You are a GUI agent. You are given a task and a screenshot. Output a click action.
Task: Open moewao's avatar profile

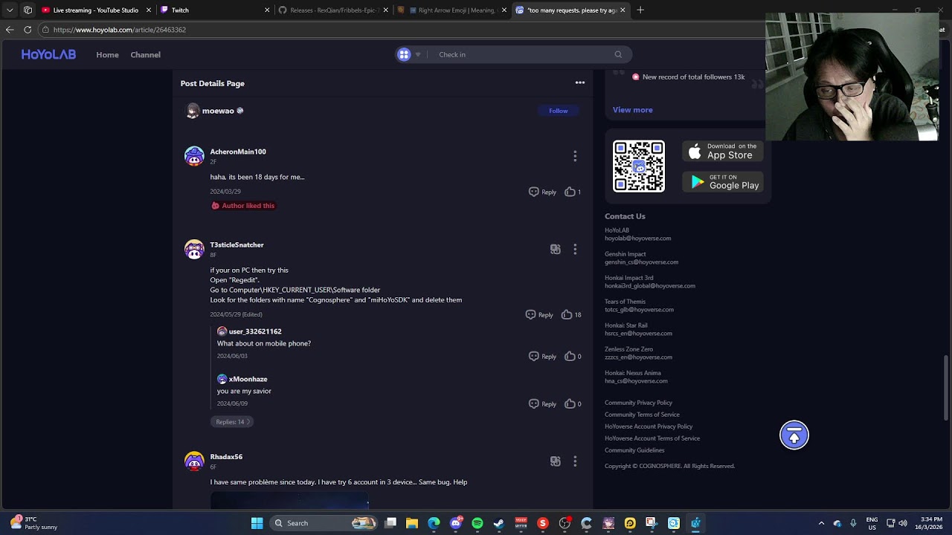click(x=193, y=111)
